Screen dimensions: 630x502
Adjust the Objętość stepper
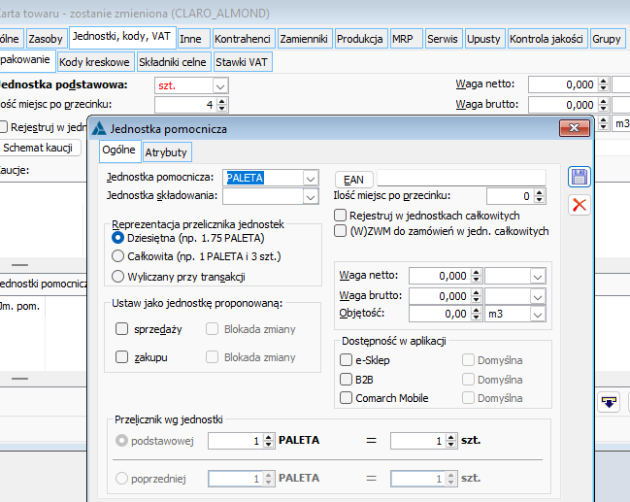tap(476, 314)
